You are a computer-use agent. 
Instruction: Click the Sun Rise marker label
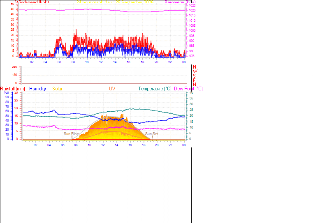[71, 134]
